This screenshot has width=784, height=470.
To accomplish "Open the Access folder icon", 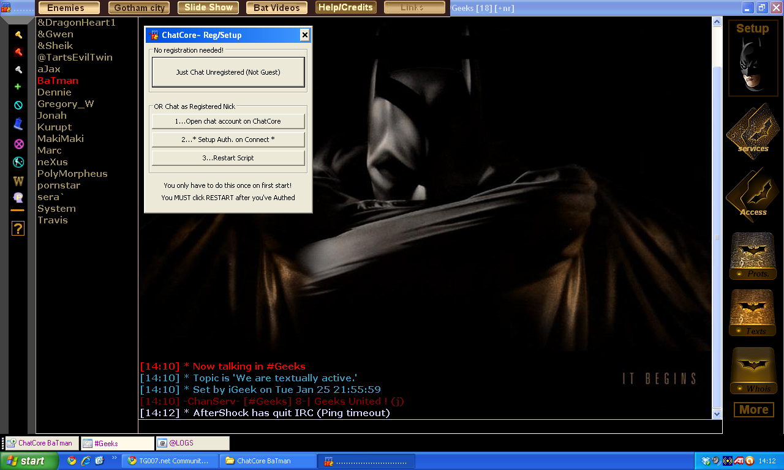I will pos(753,196).
